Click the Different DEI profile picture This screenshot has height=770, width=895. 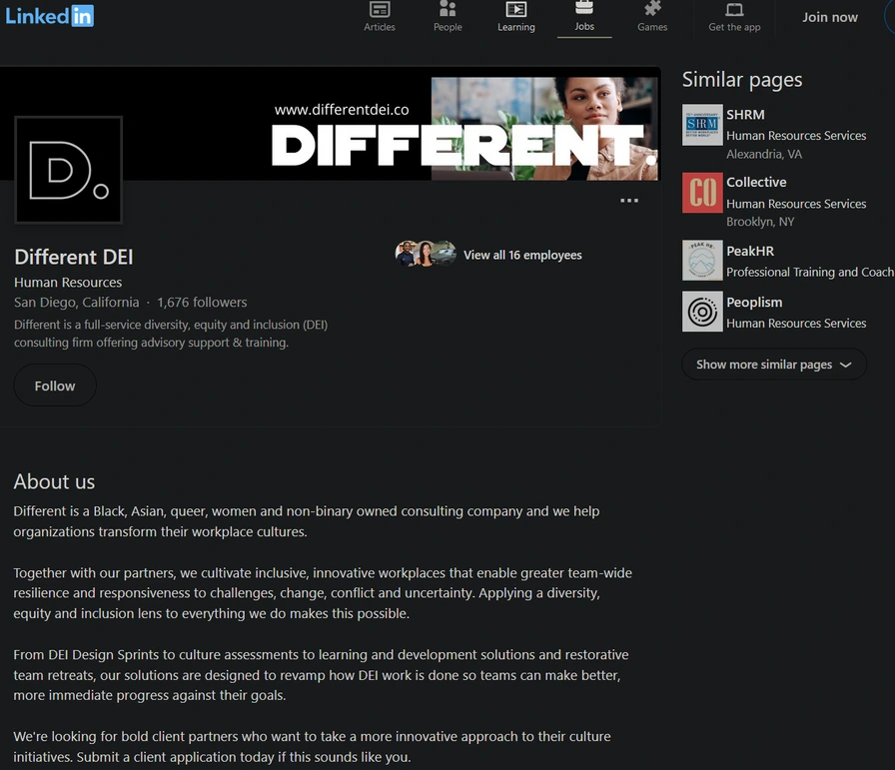[68, 170]
